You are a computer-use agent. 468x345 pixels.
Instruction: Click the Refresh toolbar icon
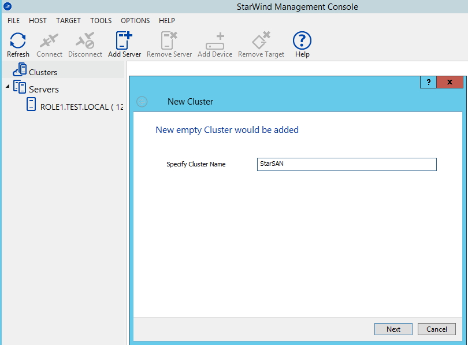pos(18,44)
